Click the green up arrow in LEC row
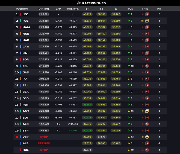The image size is (180, 154). point(129,14)
